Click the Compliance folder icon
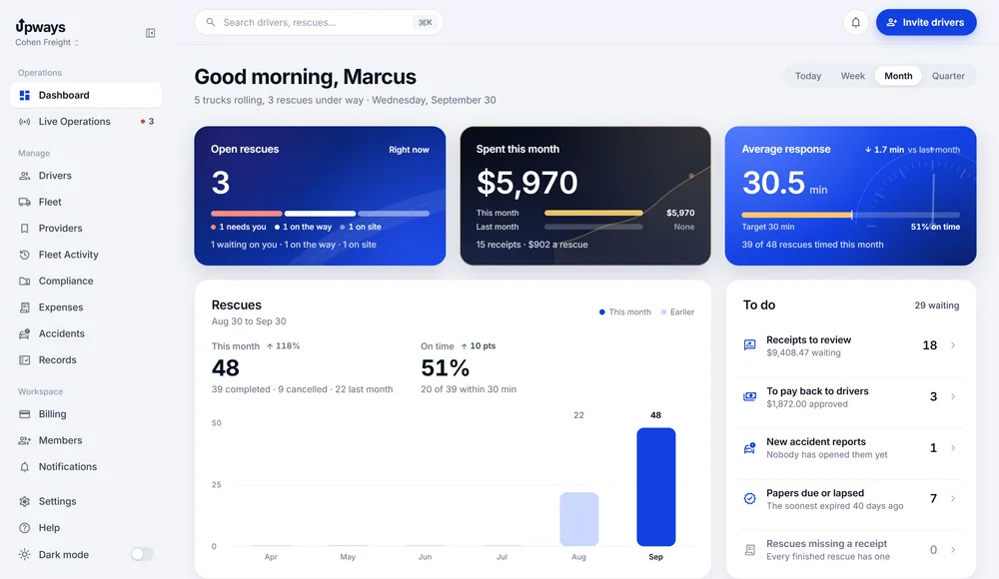The image size is (999, 579). point(25,281)
